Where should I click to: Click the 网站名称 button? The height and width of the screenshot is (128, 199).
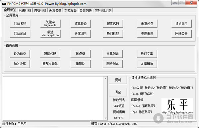[20, 24]
